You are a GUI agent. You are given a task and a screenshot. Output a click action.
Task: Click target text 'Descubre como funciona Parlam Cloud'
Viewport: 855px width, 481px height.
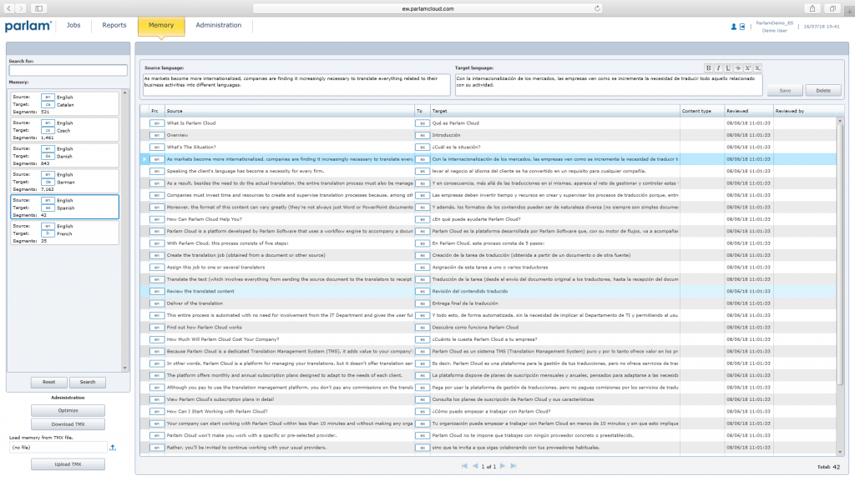[475, 327]
